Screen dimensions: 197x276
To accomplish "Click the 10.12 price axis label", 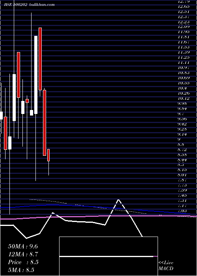I will pos(184,98).
